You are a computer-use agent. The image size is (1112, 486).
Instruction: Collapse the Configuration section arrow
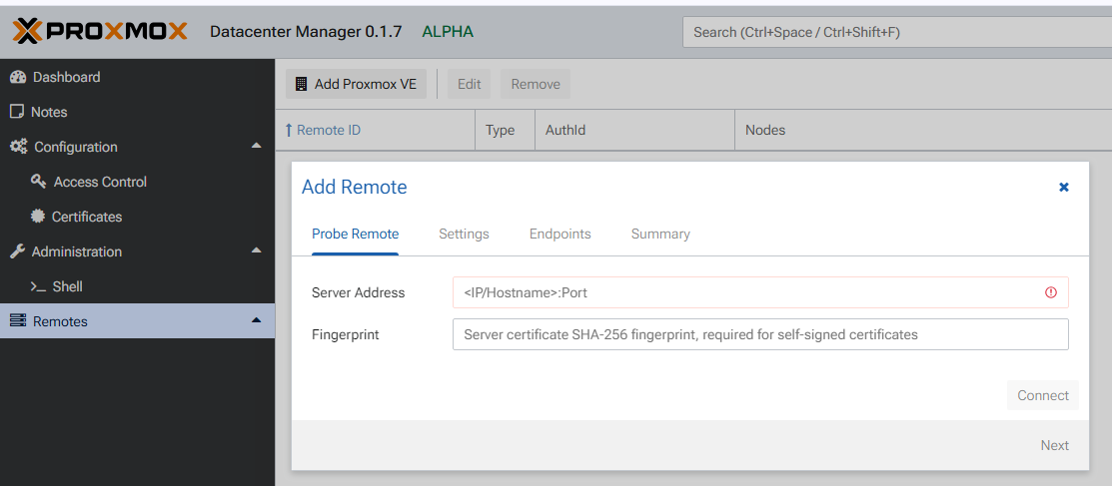tap(256, 146)
